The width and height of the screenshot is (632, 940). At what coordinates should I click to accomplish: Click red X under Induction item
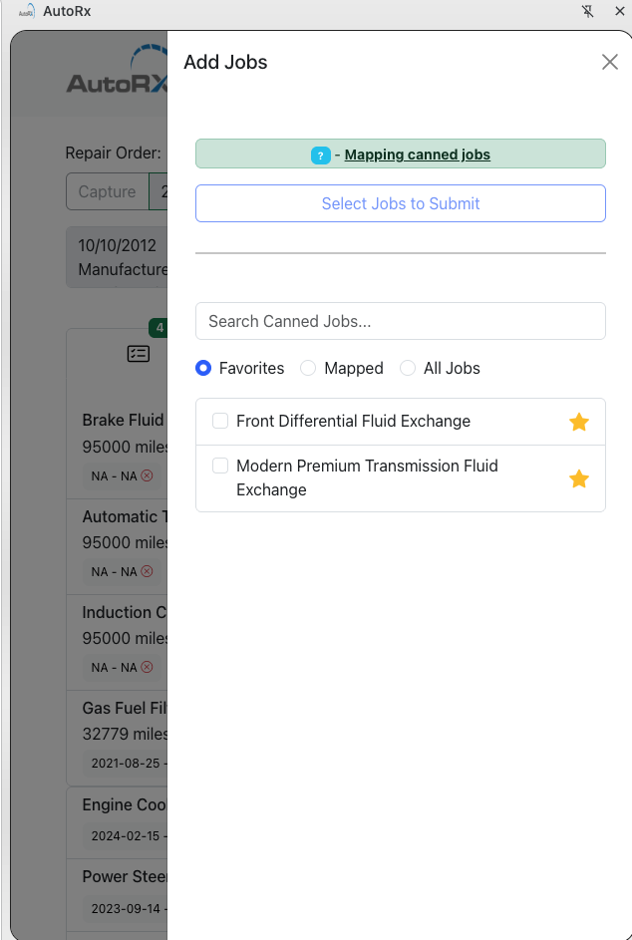[x=147, y=667]
